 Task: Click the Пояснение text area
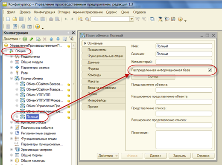[184, 139]
